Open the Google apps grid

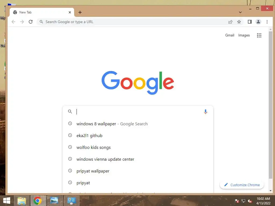(x=259, y=35)
